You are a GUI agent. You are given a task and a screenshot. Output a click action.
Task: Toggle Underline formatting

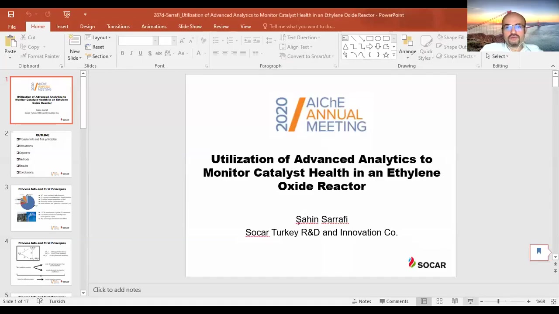click(x=140, y=53)
